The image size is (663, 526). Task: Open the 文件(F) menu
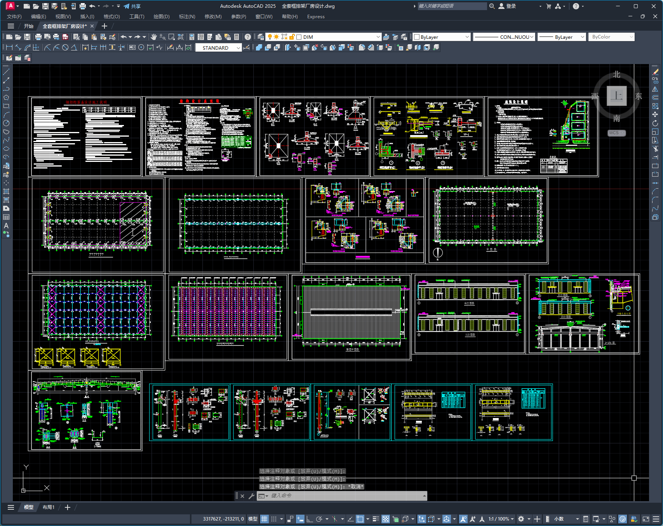(x=14, y=17)
